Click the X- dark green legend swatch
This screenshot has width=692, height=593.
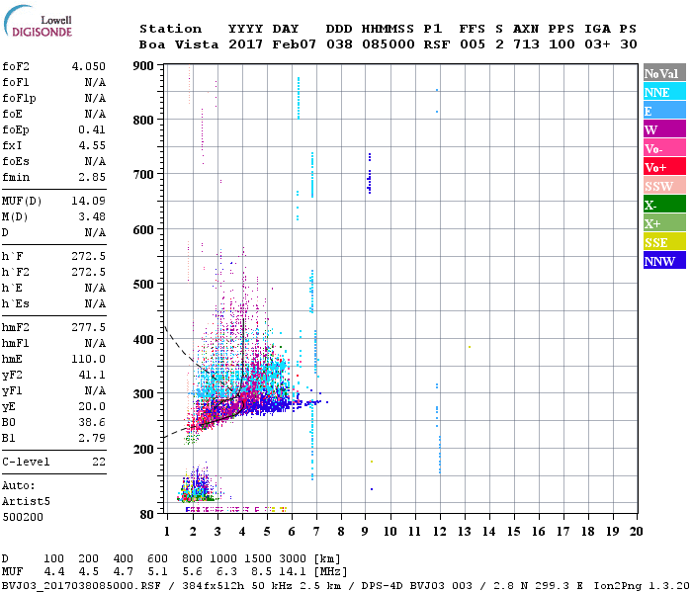coord(664,205)
